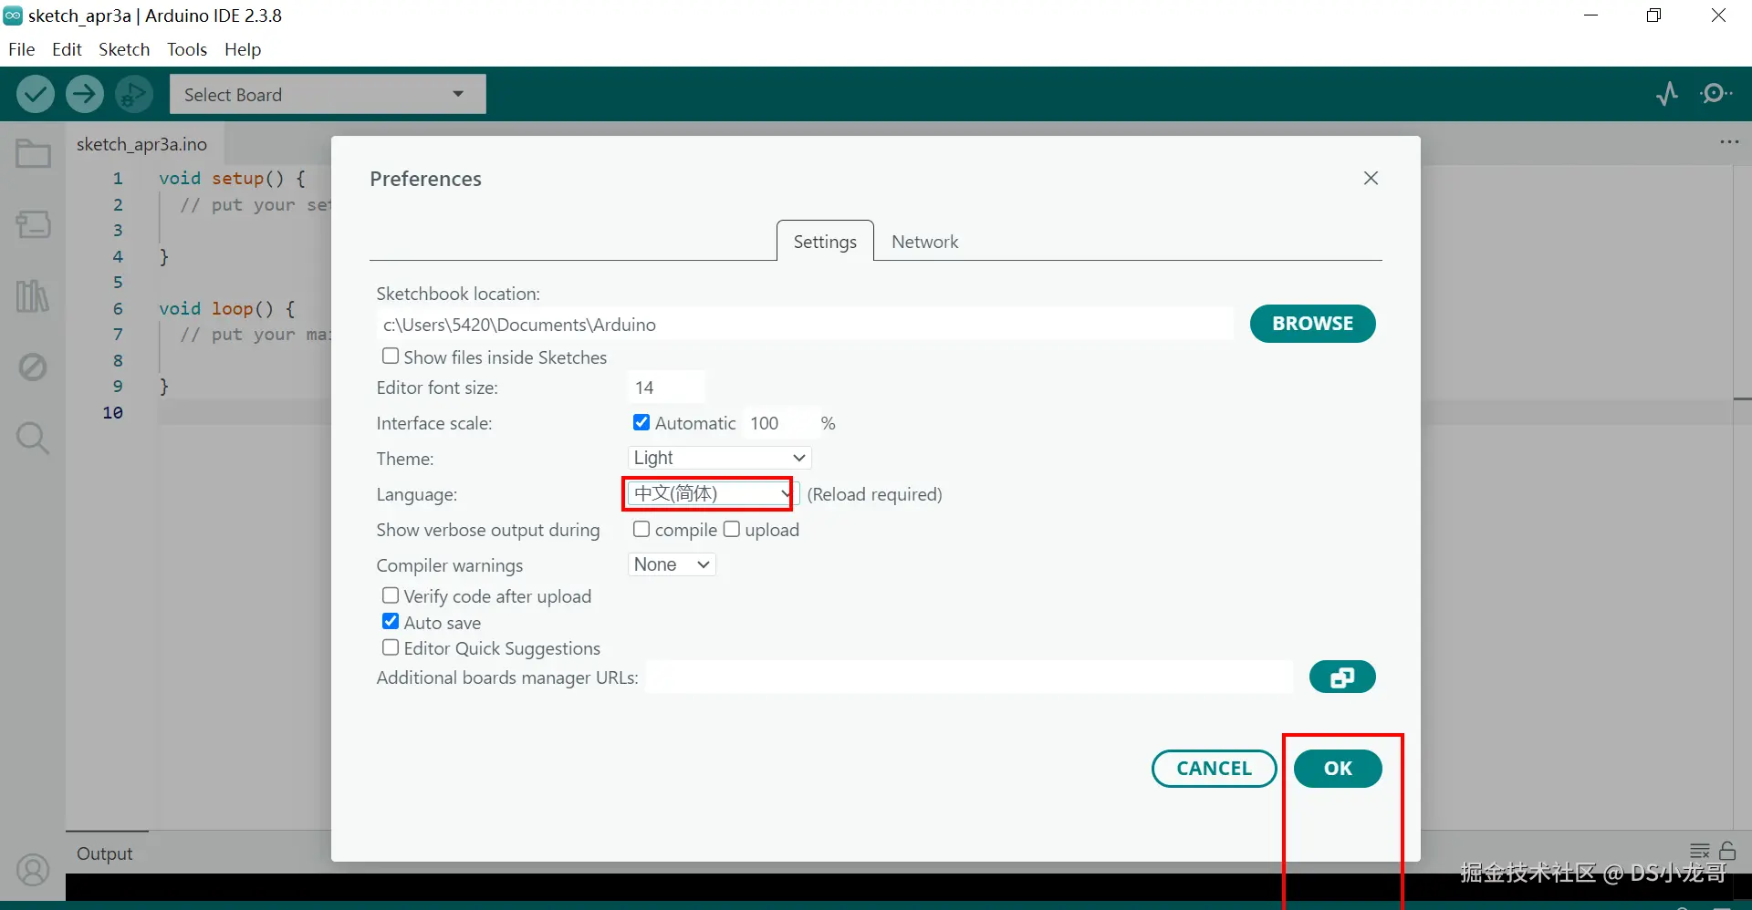Open the Search magnifier sidebar icon
Image resolution: width=1752 pixels, height=910 pixels.
tap(33, 439)
